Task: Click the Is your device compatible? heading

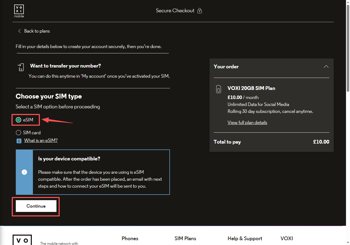Action: point(69,159)
